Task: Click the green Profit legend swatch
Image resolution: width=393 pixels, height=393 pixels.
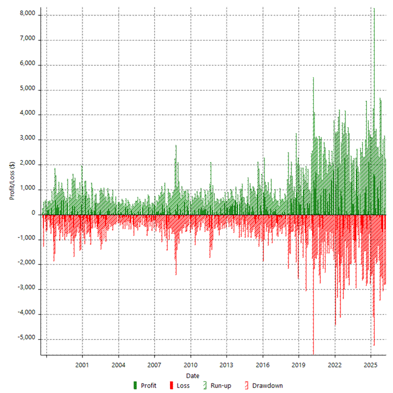Action: [135, 386]
